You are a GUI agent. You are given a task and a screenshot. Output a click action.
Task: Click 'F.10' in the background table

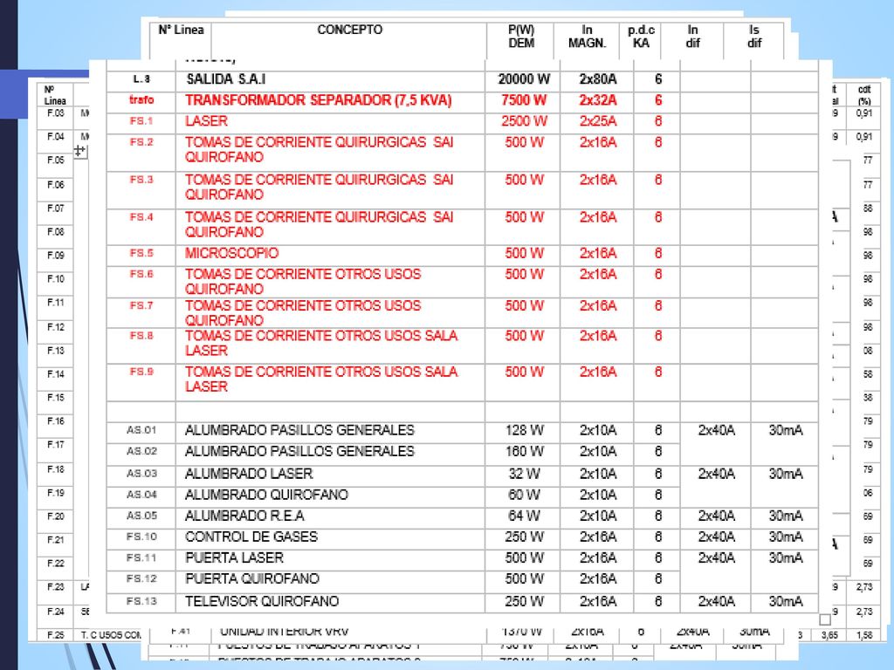[x=55, y=278]
